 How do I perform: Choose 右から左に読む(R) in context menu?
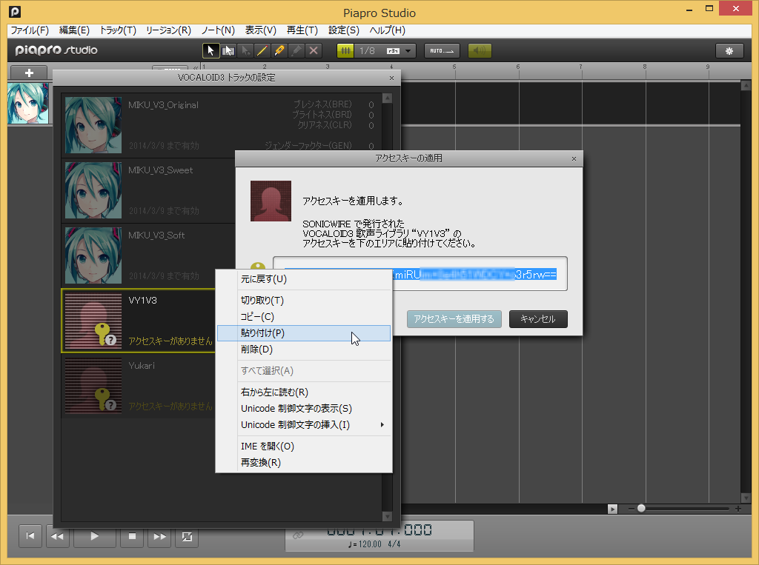[x=303, y=392]
